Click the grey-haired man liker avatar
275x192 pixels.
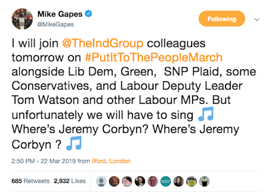tap(152, 181)
